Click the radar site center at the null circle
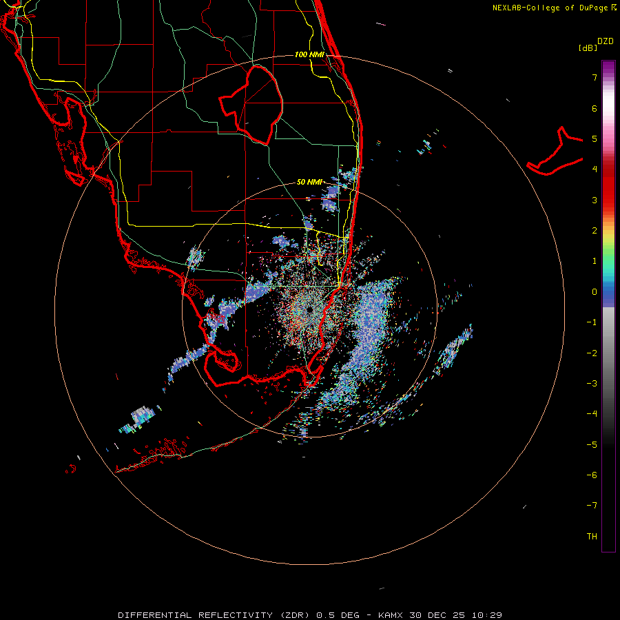This screenshot has width=620, height=620. point(309,310)
